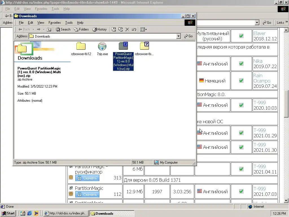Open the Rain Ocampo user link

[x=262, y=78]
